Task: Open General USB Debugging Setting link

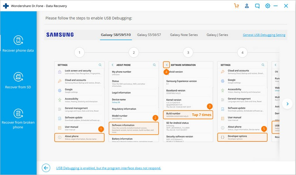Action: [264, 35]
